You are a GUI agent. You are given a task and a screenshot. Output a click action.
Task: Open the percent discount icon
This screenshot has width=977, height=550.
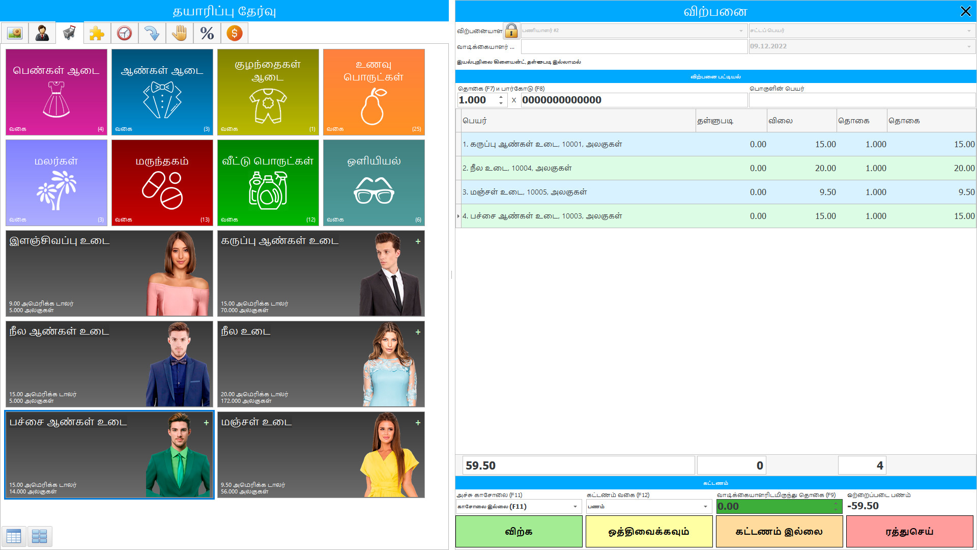click(x=207, y=34)
